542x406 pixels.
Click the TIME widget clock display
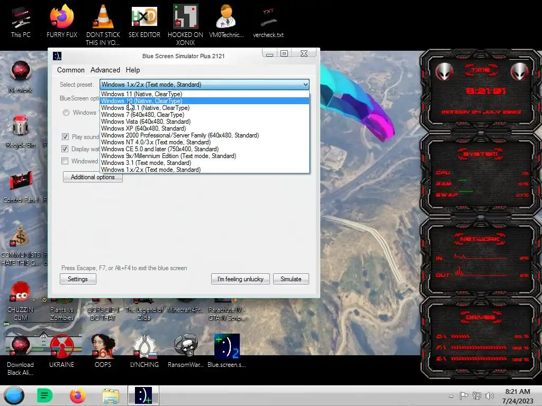coord(486,91)
